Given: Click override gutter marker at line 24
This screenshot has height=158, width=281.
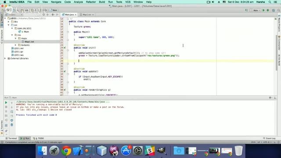Looking at the screenshot, I should click(65, 48).
